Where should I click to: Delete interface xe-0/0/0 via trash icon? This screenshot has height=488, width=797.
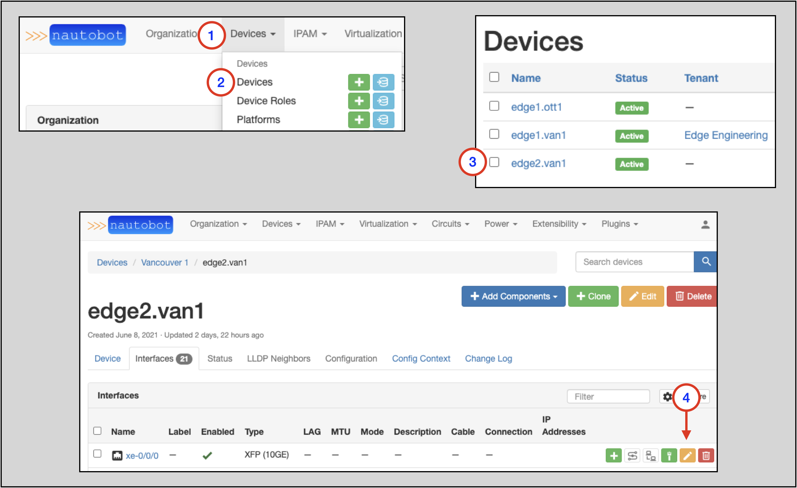(706, 455)
